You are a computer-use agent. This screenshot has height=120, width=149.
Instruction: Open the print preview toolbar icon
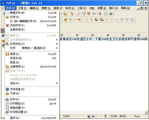point(106,14)
